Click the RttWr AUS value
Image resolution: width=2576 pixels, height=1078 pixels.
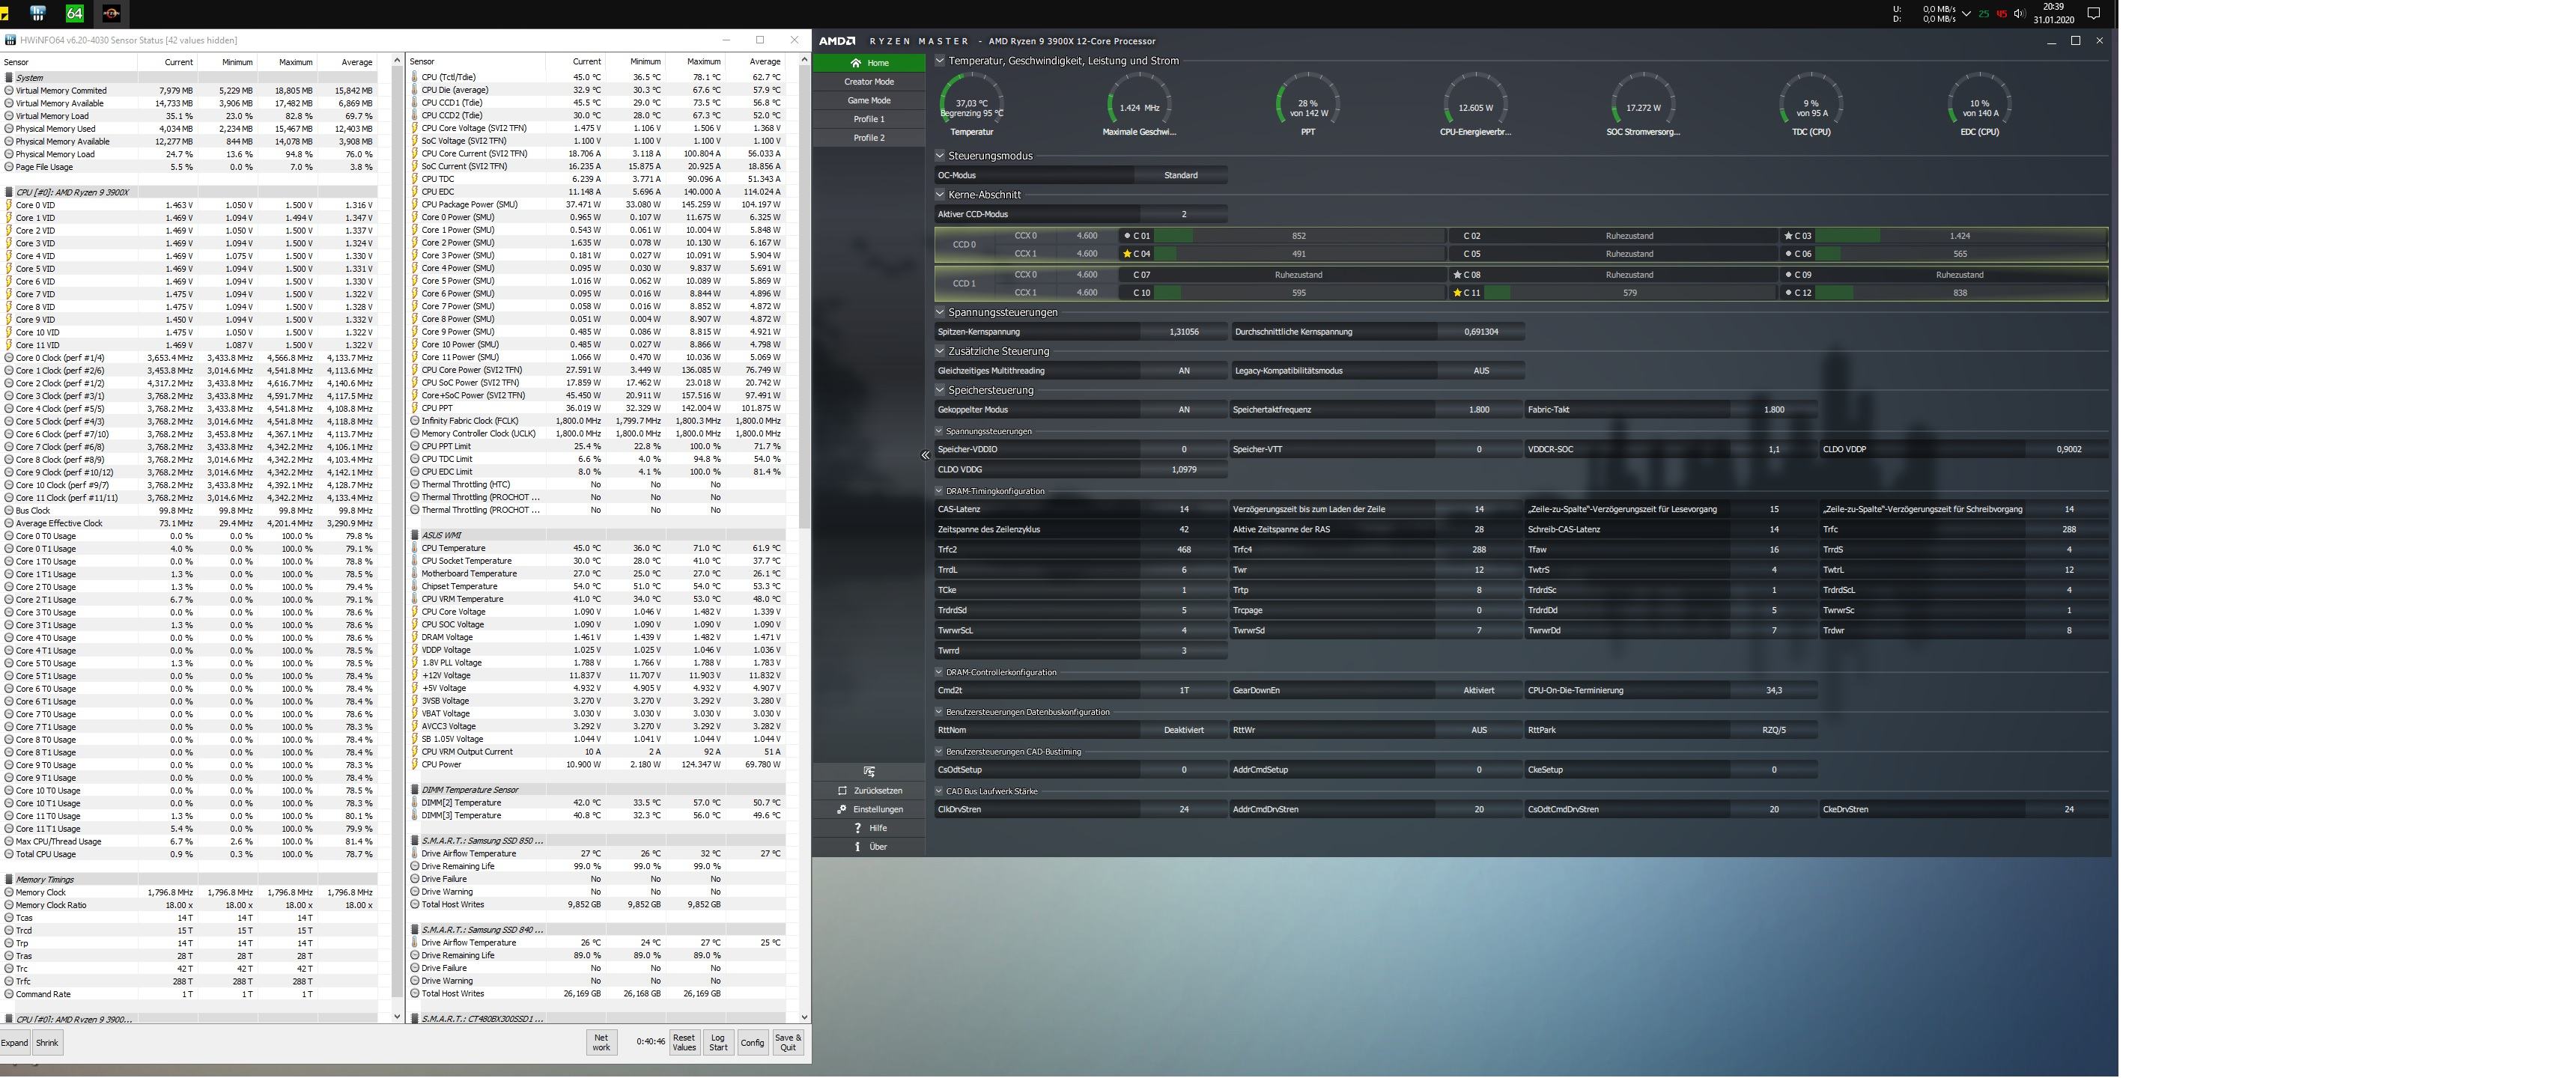1479,730
